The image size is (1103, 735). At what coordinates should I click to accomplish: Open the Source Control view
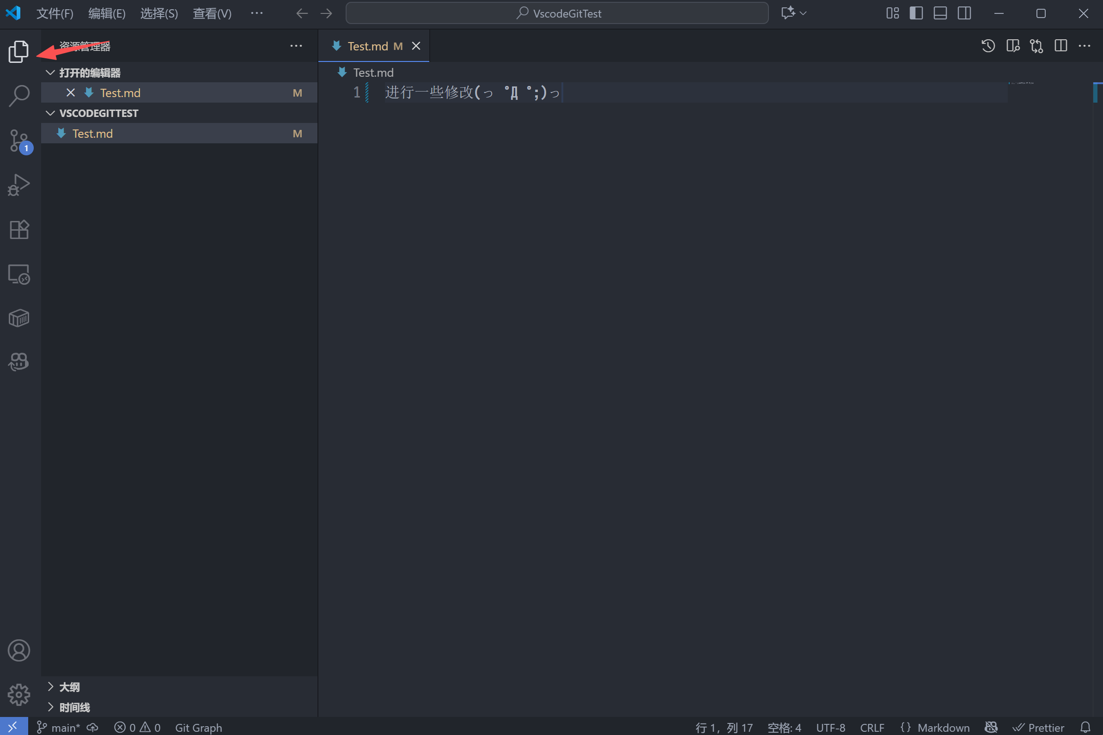coord(19,140)
